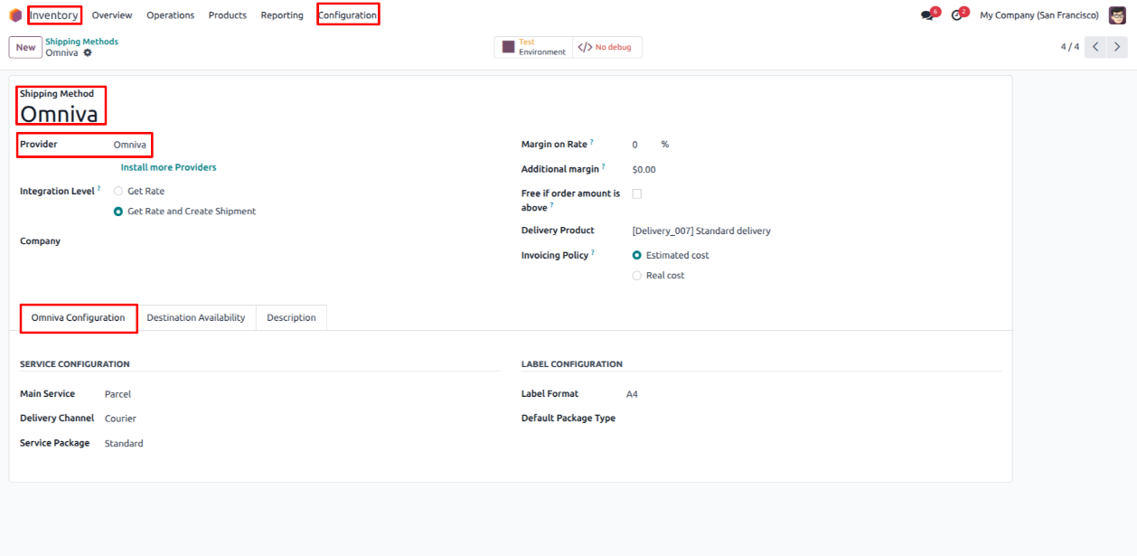This screenshot has width=1137, height=556.
Task: Click the New button
Action: 25,48
